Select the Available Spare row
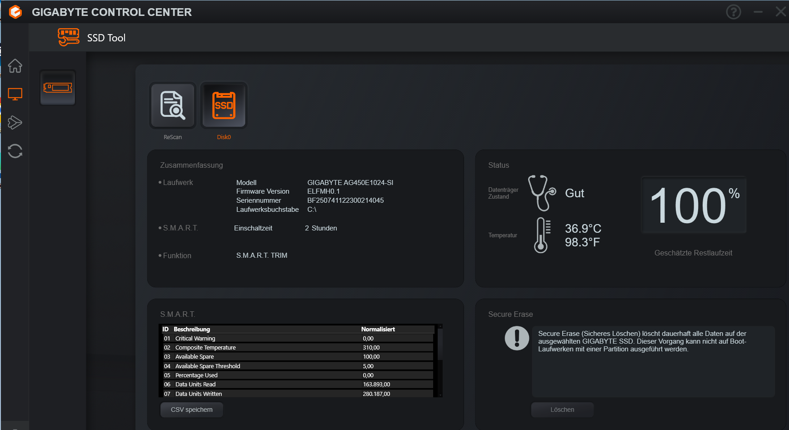Image resolution: width=789 pixels, height=430 pixels. click(298, 357)
